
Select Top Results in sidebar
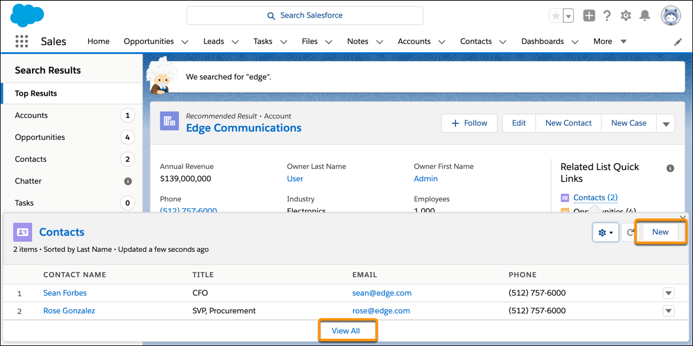point(72,94)
